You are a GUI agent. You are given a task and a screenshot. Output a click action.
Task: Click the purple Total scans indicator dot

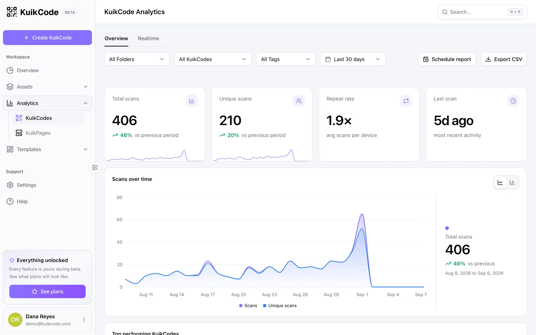click(447, 228)
